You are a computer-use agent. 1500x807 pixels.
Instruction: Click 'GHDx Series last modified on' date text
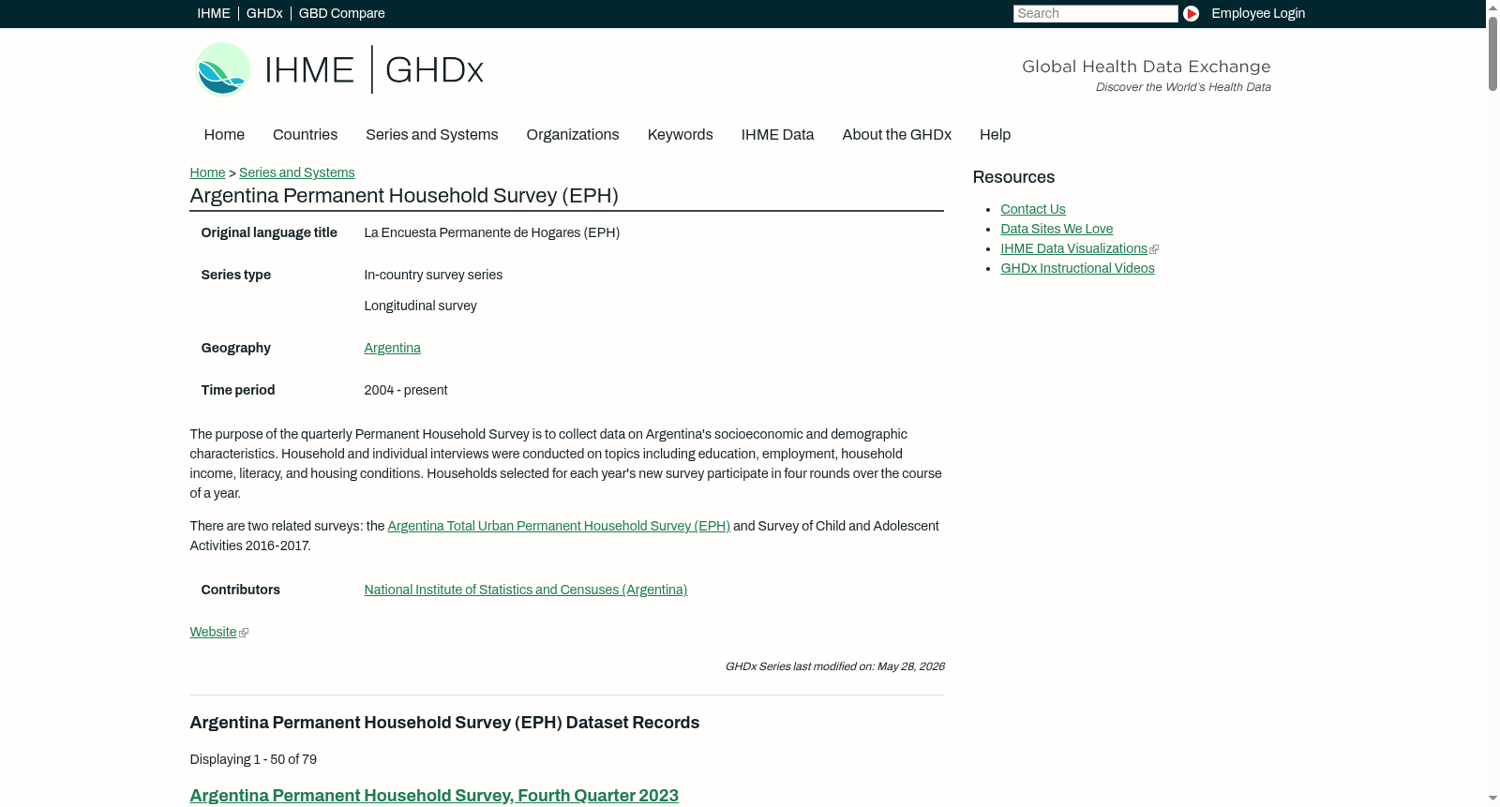(x=834, y=666)
